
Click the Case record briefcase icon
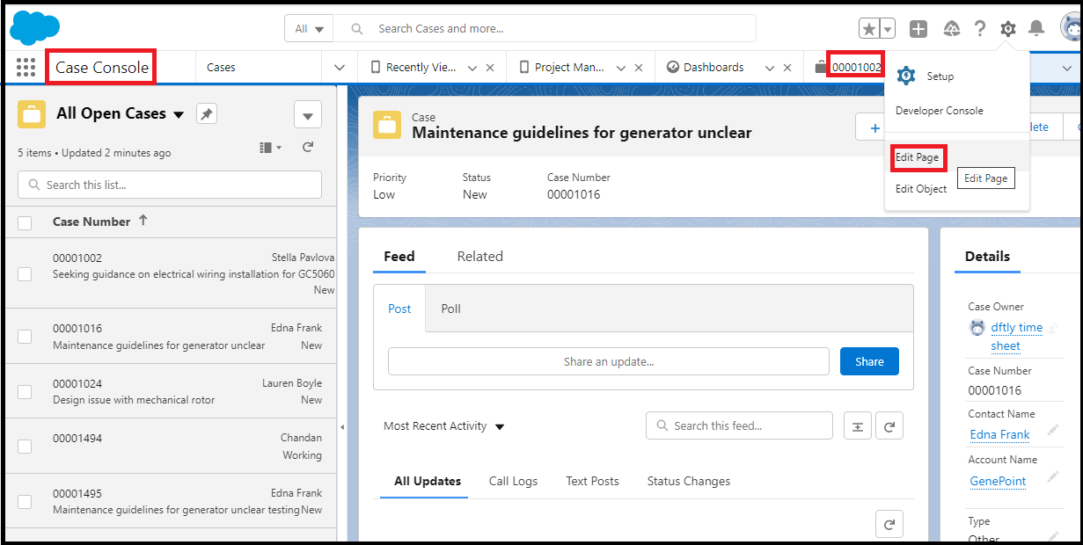[387, 125]
